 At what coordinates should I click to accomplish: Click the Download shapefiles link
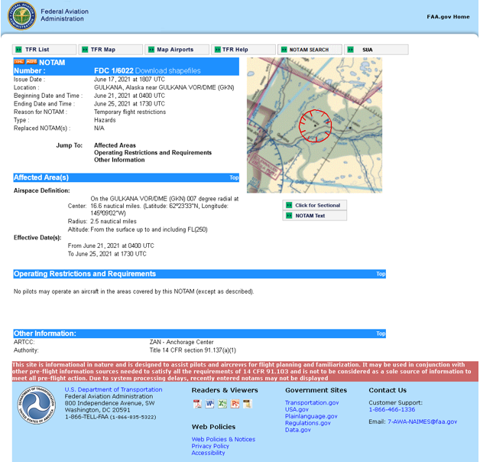click(167, 71)
